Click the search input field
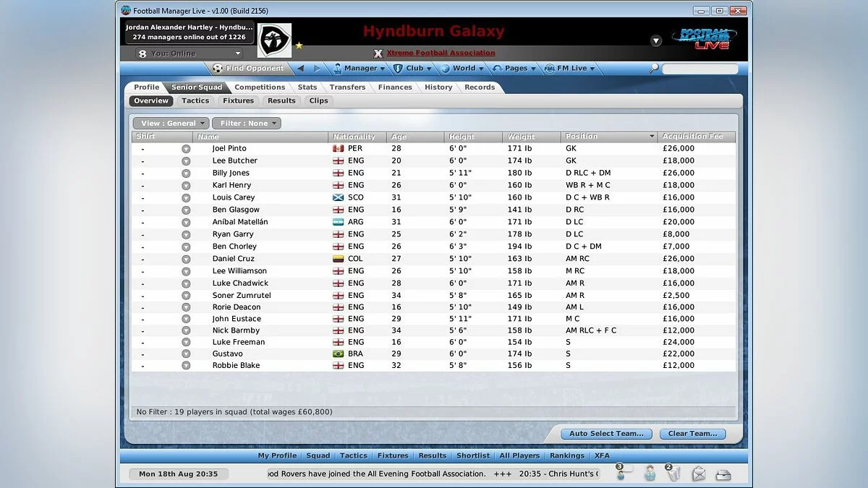The height and width of the screenshot is (488, 868). pos(699,69)
